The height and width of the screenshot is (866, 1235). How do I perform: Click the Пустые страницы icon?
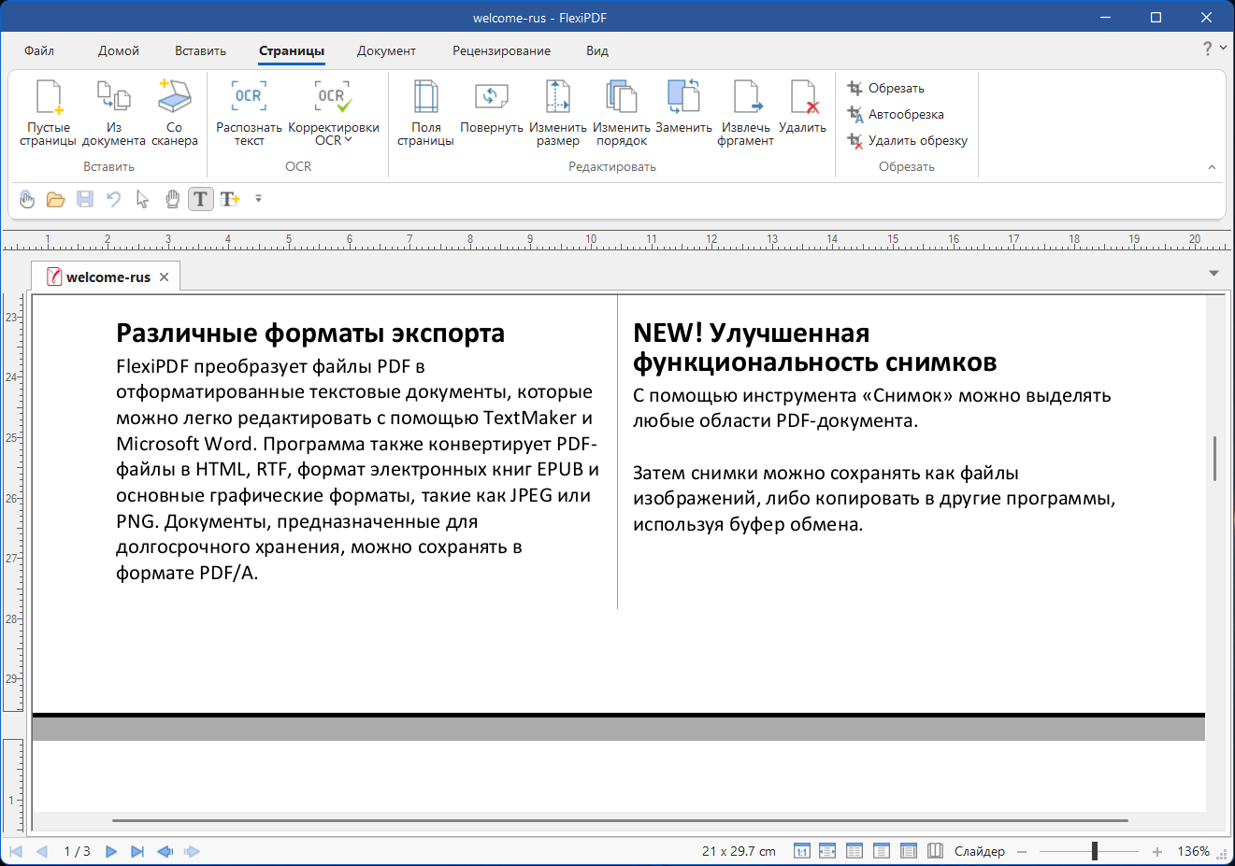tap(48, 97)
